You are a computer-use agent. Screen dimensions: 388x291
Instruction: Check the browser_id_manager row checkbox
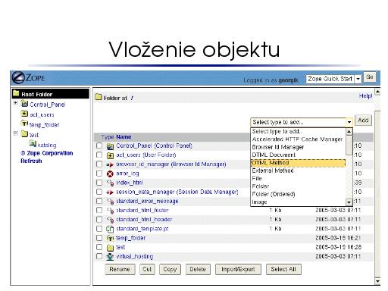[99, 164]
